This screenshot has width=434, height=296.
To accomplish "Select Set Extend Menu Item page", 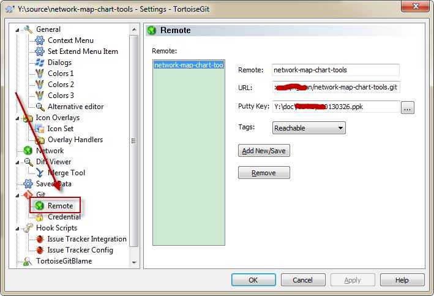I will tap(83, 51).
